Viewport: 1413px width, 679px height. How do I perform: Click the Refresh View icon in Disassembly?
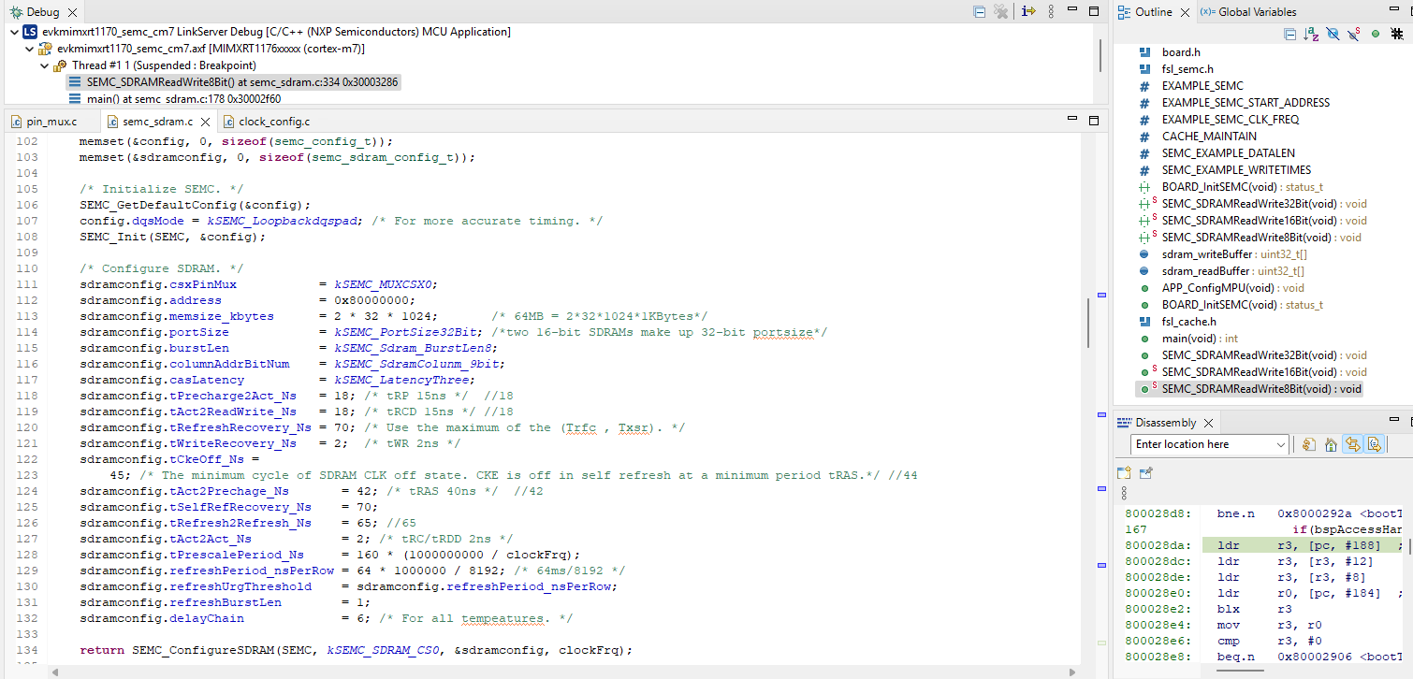point(1309,445)
